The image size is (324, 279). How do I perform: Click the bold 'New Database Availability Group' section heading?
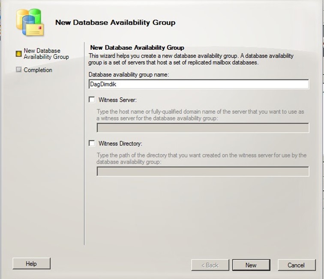[137, 48]
